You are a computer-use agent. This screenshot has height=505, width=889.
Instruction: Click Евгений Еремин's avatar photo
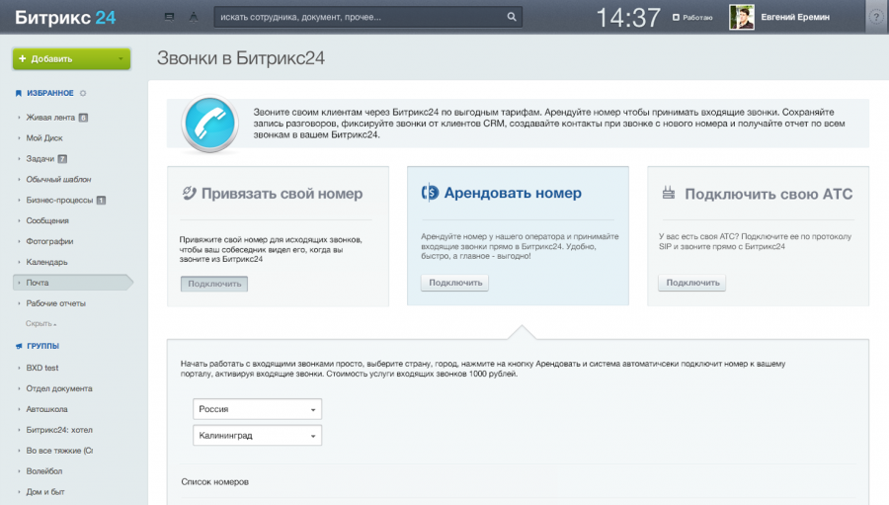point(742,17)
